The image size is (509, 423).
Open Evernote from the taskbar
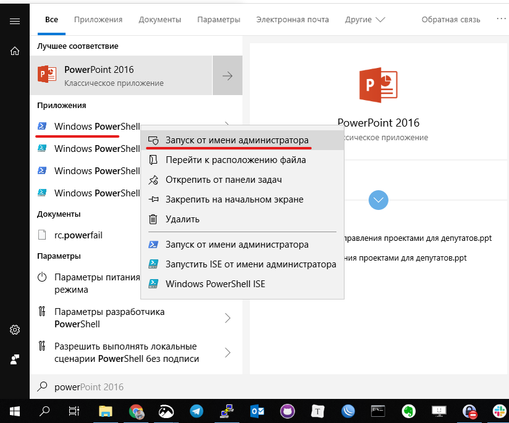[x=409, y=411]
